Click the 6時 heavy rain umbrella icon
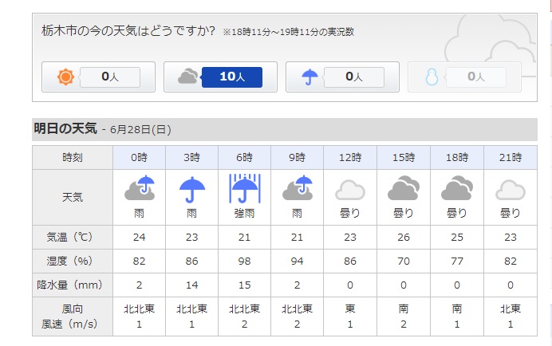This screenshot has height=346, width=552. pos(245,189)
